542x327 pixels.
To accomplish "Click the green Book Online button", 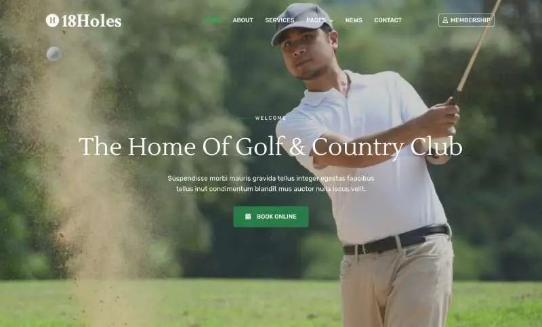I will [270, 217].
